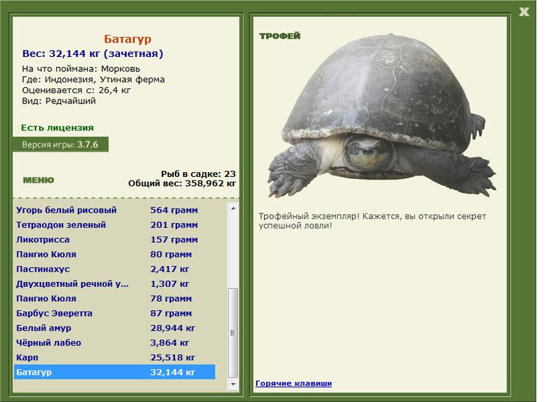This screenshot has height=402, width=549.
Task: Open the МЕНЮ menu
Action: point(38,180)
